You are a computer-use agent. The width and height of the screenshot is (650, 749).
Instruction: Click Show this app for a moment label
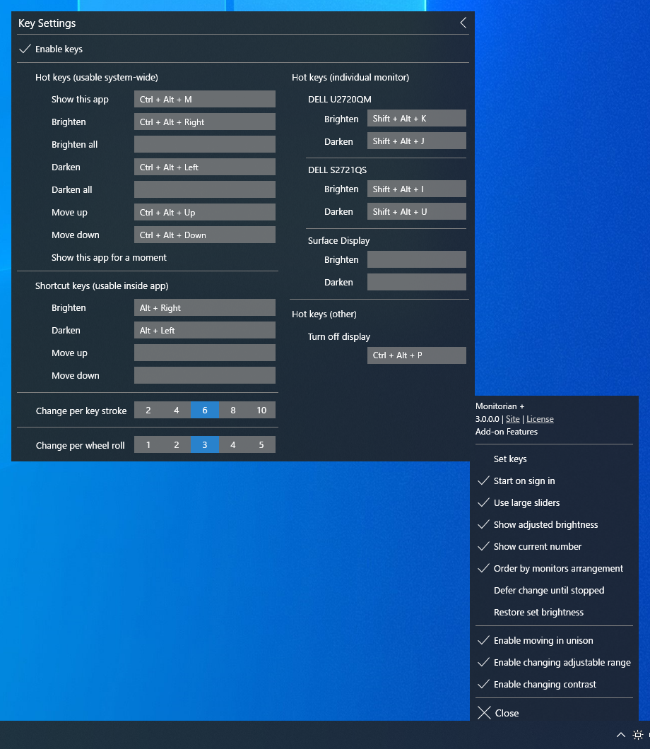(x=109, y=257)
